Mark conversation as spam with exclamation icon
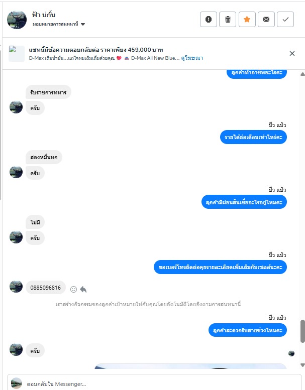305x390 pixels. [209, 19]
